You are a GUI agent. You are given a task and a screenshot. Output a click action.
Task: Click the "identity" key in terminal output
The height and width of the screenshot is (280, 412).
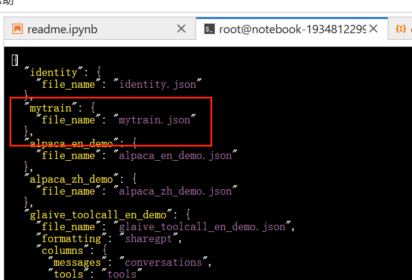click(54, 72)
